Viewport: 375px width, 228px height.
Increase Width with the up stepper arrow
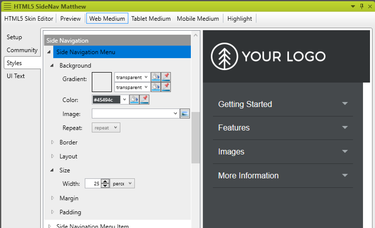(x=105, y=182)
